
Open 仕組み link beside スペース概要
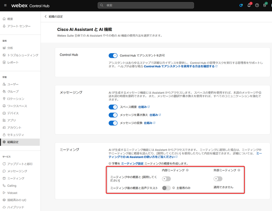pyautogui.click(x=144, y=107)
